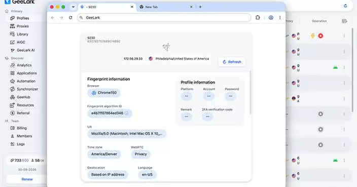The image size is (357, 187).
Task: Click the GeeHub sidebar icon
Action: click(12, 97)
